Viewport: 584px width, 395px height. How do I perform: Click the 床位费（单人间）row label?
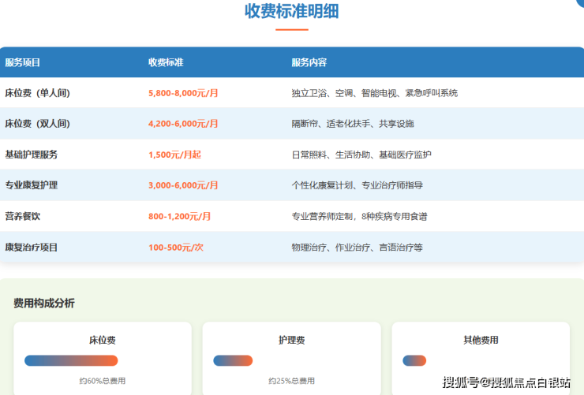[x=38, y=93]
